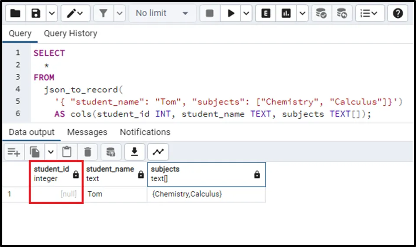Select the student_name column header
The image size is (416, 247).
tap(110, 173)
